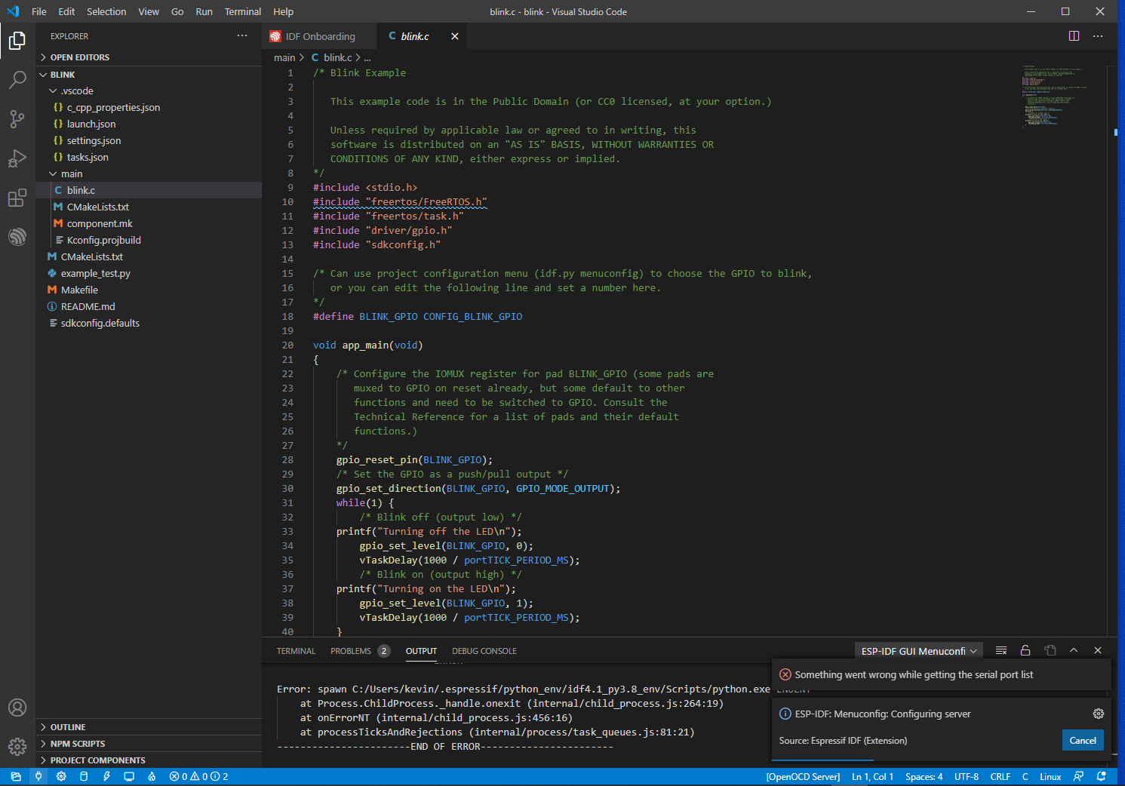Close the bottom panel
The image size is (1125, 786).
coord(1098,650)
